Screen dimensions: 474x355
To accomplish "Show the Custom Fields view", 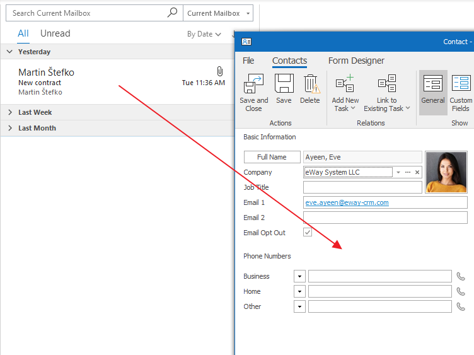I will click(461, 84).
